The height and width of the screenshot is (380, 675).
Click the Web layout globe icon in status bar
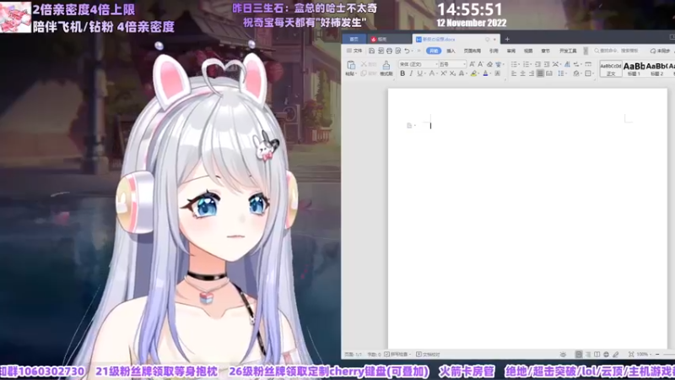[x=606, y=354]
